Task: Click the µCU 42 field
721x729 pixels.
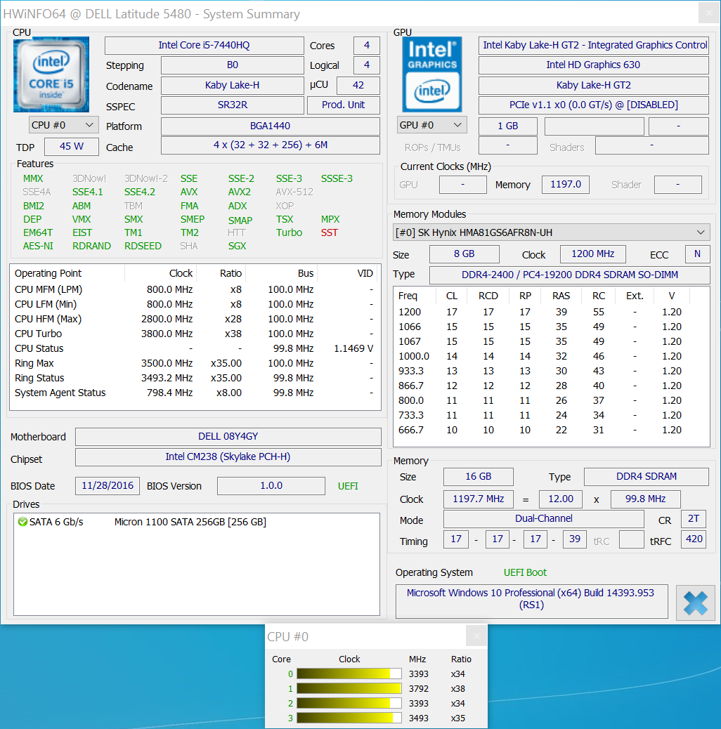Action: click(x=358, y=85)
